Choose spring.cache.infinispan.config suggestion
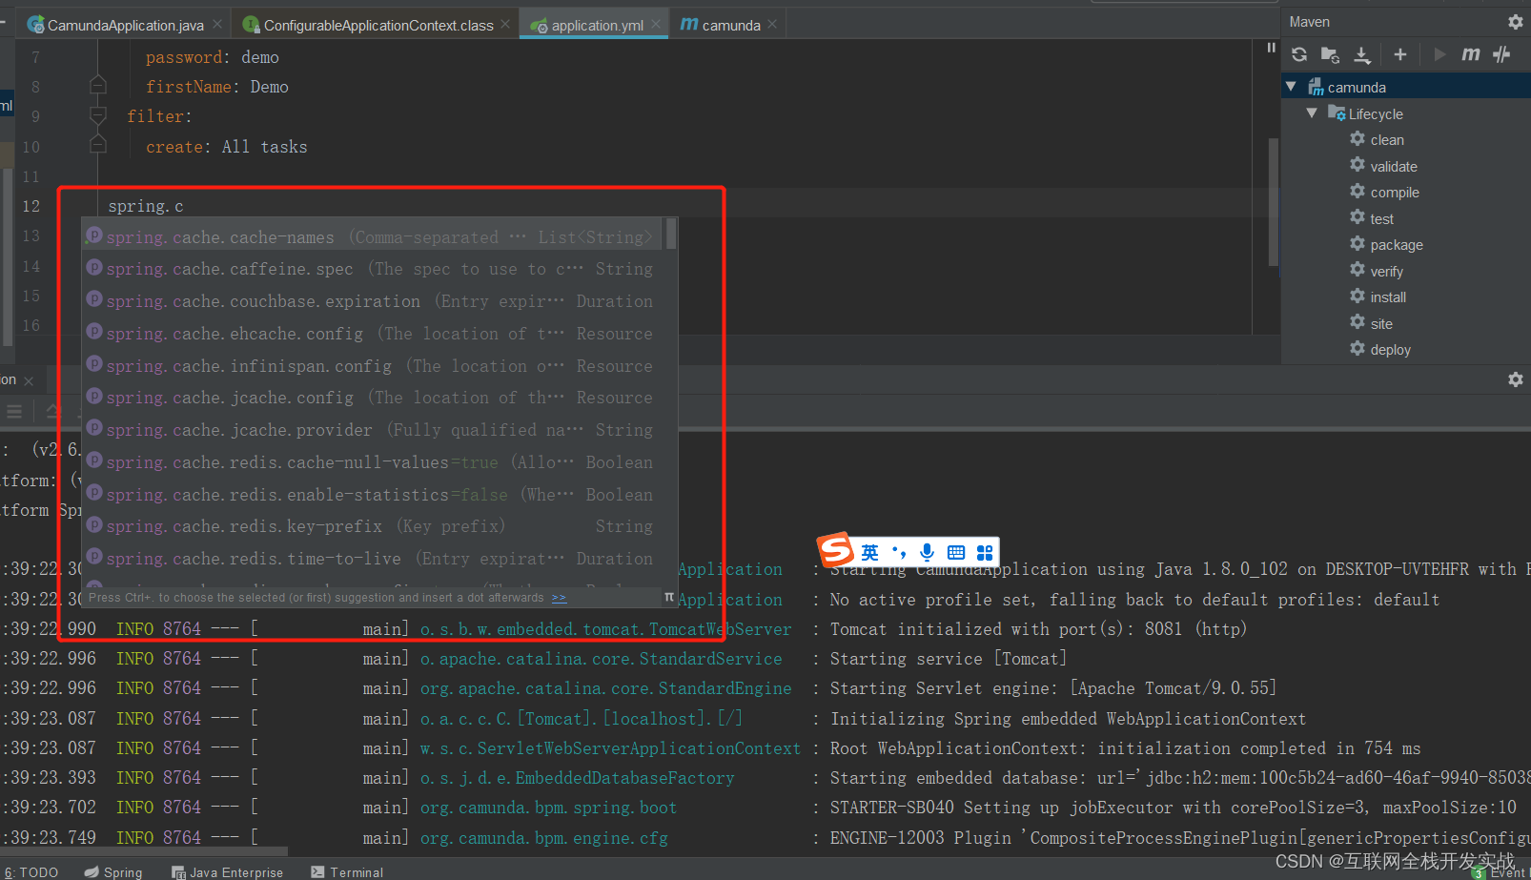The image size is (1531, 880). (374, 366)
